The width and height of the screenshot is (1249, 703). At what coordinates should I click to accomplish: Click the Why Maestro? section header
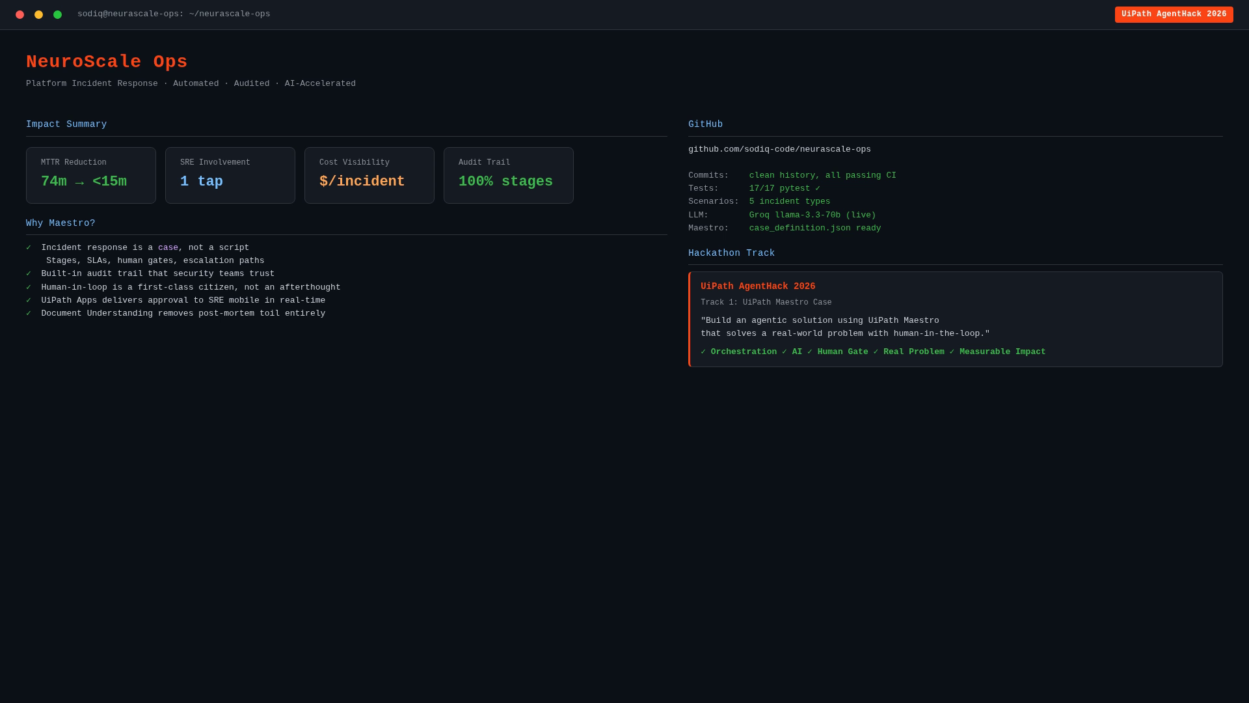click(60, 223)
